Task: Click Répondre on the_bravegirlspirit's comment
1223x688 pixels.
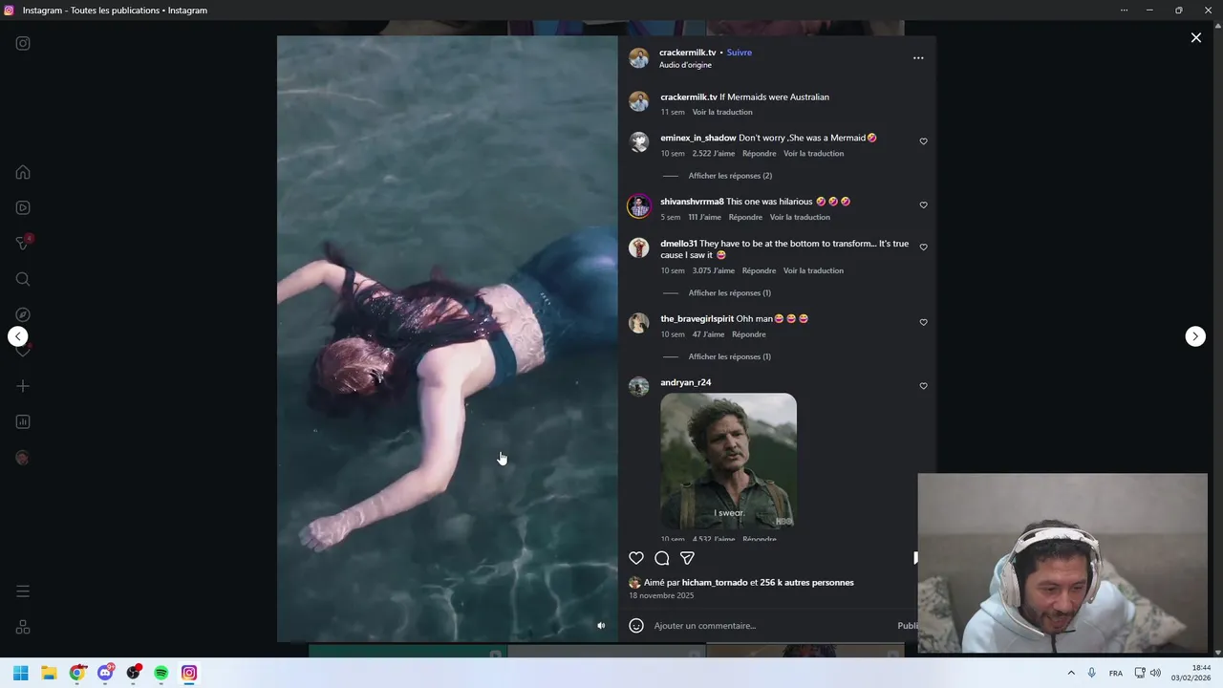Action: [x=749, y=334]
